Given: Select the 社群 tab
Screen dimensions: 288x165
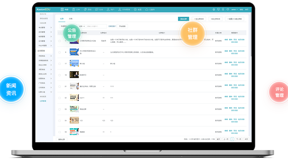Looking at the screenshot, I should 61,19.
